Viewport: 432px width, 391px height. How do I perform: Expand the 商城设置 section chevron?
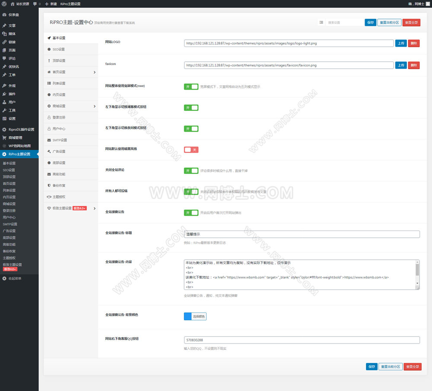pyautogui.click(x=95, y=106)
